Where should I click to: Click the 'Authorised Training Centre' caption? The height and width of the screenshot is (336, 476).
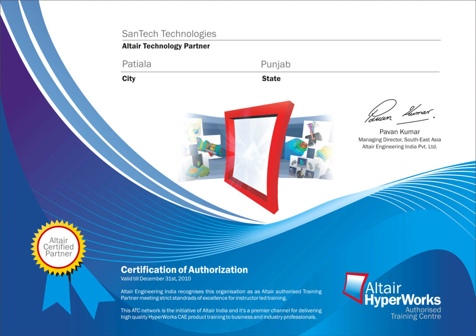click(x=416, y=313)
